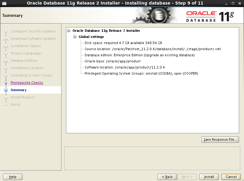Collapse the Oracle Database 11g Release 2 Installer node
The image size is (244, 181).
68,31
